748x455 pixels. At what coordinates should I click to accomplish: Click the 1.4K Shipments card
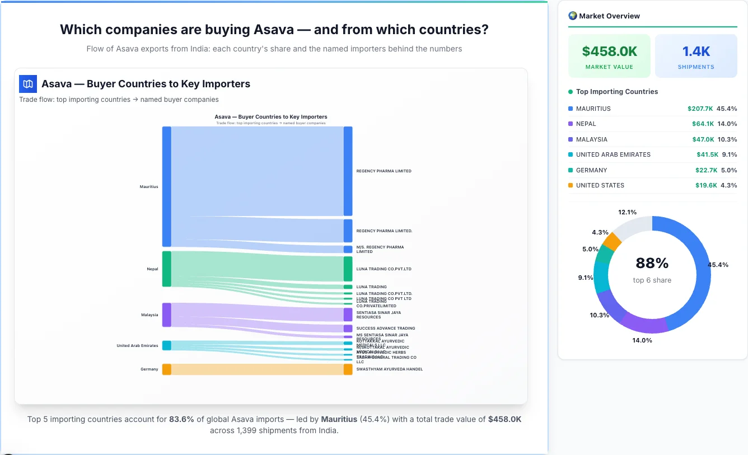(x=696, y=55)
